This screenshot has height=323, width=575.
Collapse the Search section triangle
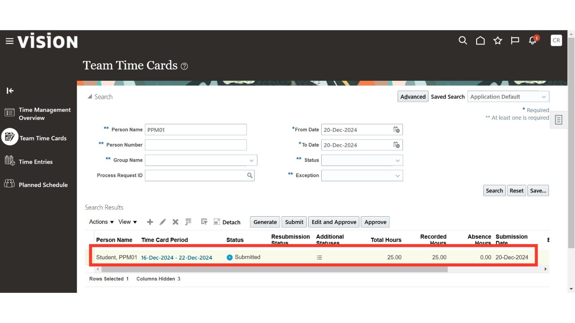[90, 97]
